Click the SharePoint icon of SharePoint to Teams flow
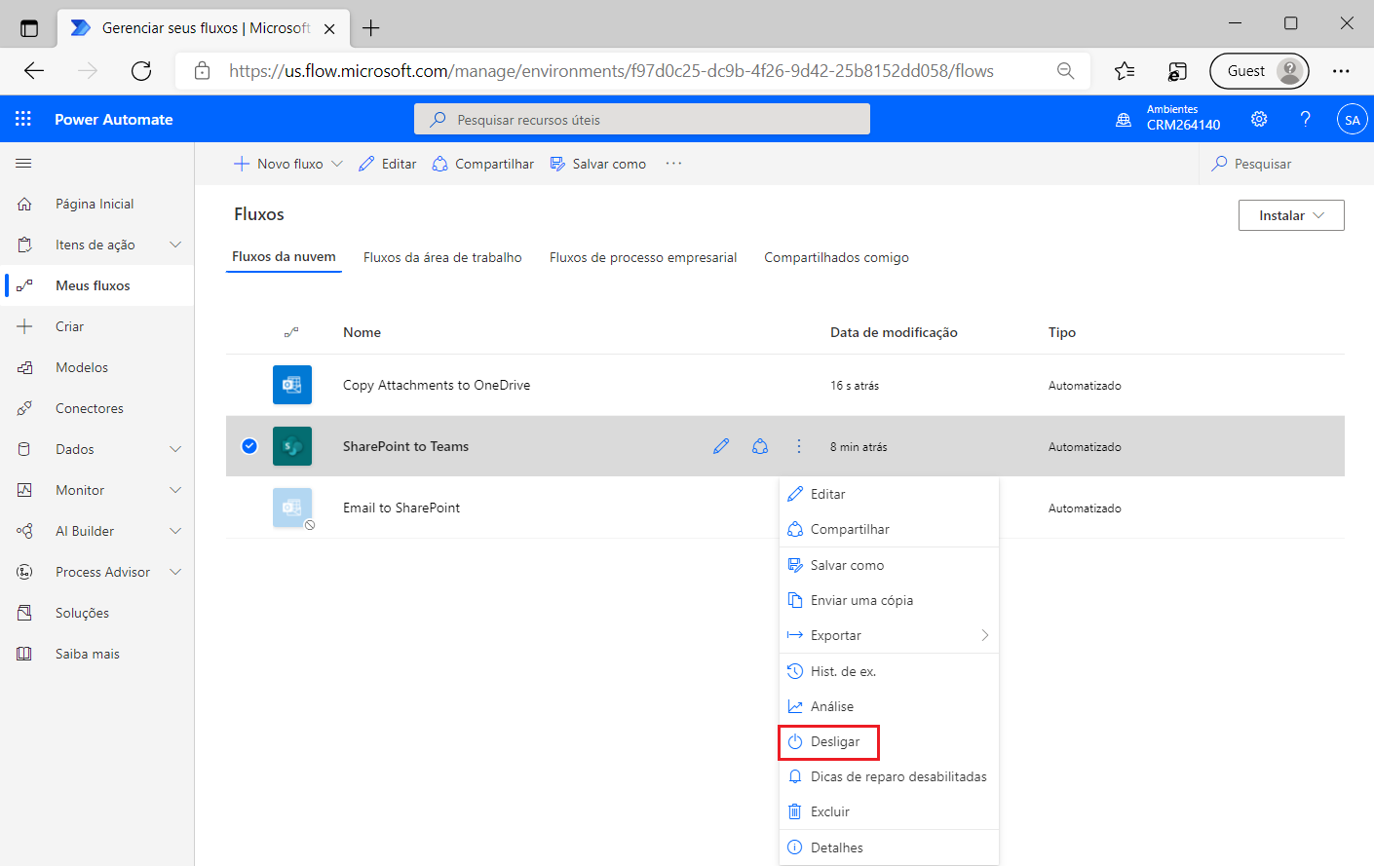 click(292, 446)
